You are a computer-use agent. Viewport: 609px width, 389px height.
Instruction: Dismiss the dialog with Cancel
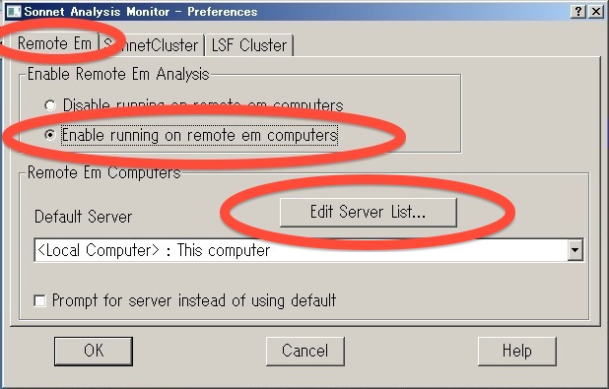[x=304, y=351]
